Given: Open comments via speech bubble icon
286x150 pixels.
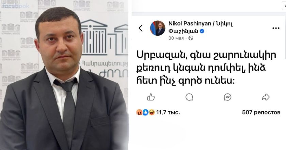Looking at the screenshot, I should tap(189, 97).
